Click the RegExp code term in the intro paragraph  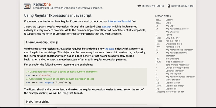[x=106, y=26]
